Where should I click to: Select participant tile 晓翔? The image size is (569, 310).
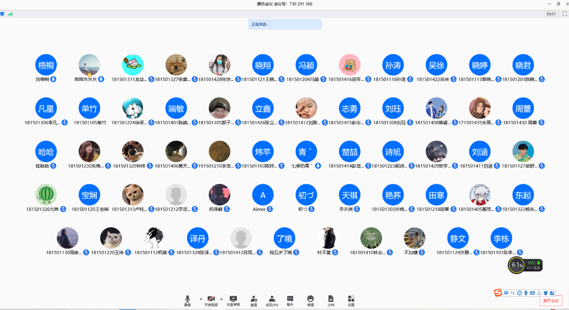coord(263,65)
